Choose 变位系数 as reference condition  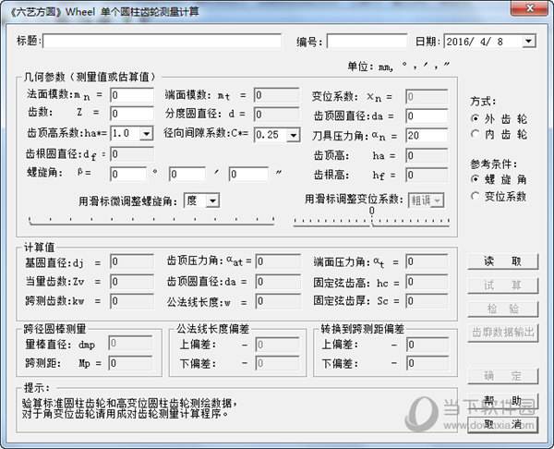(476, 196)
